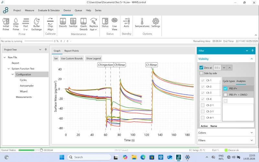
Task: Open the Evaluate & Simulate menu tab
Action: point(49,10)
